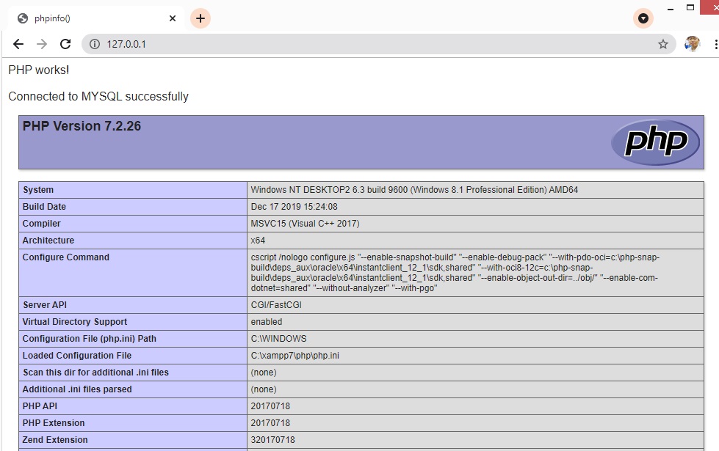Click the PHP logo in the header

655,142
